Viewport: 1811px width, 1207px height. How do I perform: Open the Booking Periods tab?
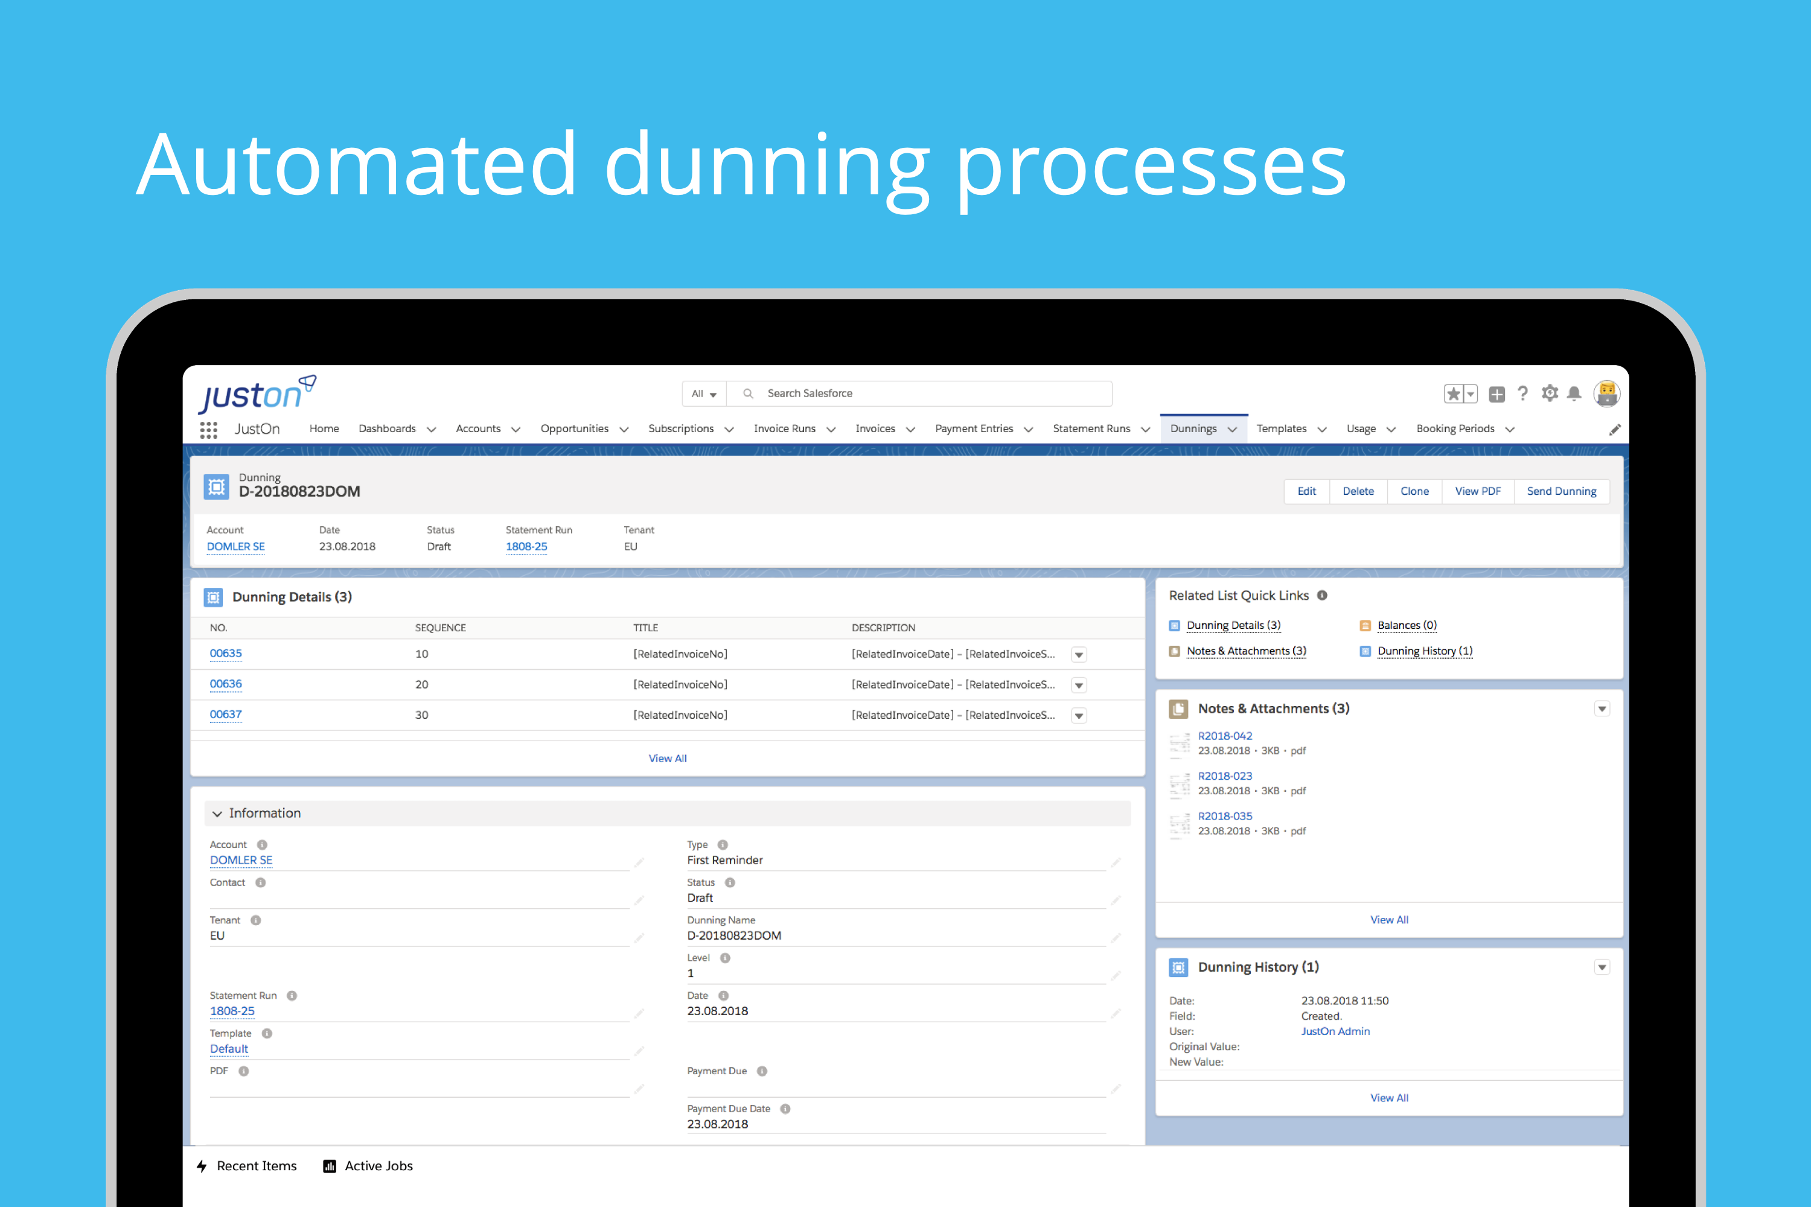(1455, 428)
